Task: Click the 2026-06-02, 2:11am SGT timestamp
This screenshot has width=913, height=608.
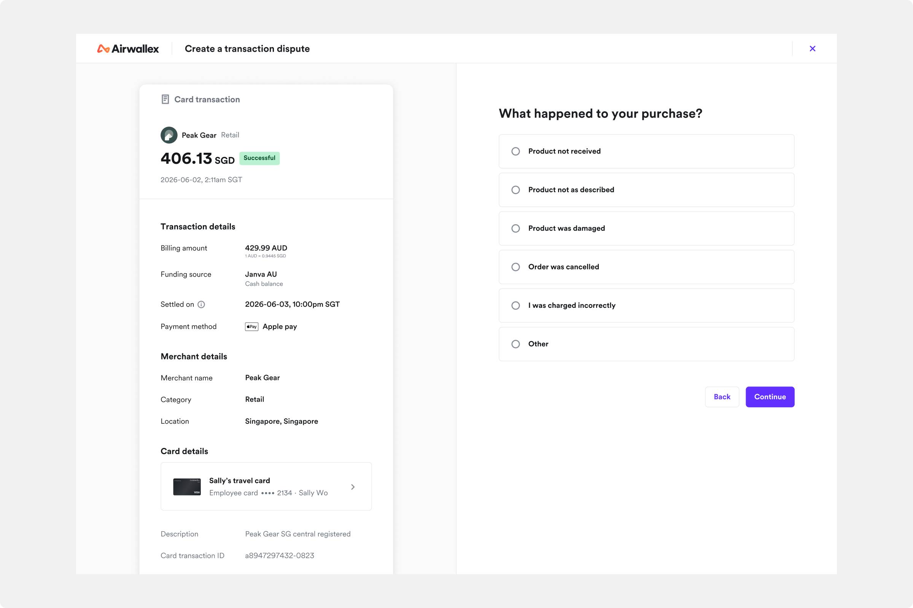Action: click(x=202, y=179)
